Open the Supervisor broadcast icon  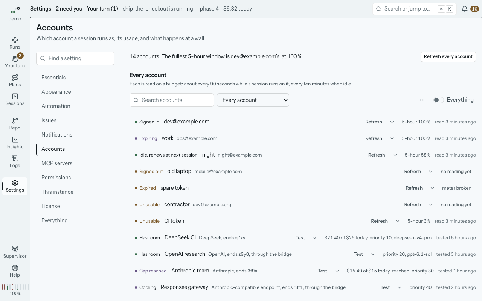coord(15,249)
